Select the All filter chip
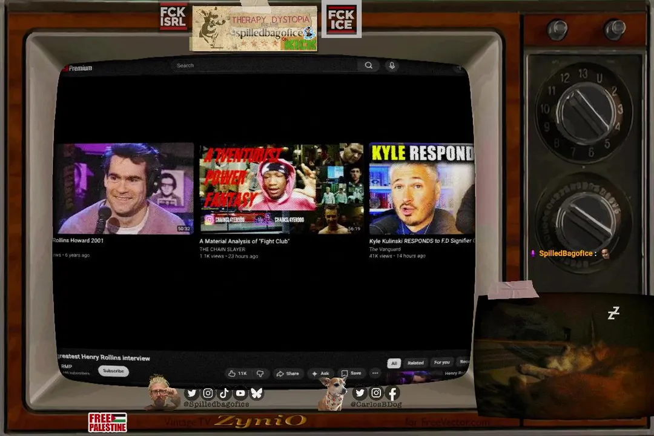Viewport: 654px width, 436px height. point(394,363)
